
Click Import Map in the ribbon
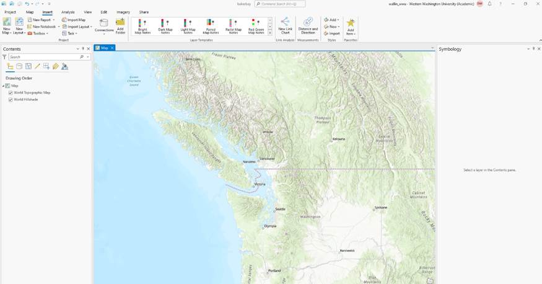click(74, 20)
